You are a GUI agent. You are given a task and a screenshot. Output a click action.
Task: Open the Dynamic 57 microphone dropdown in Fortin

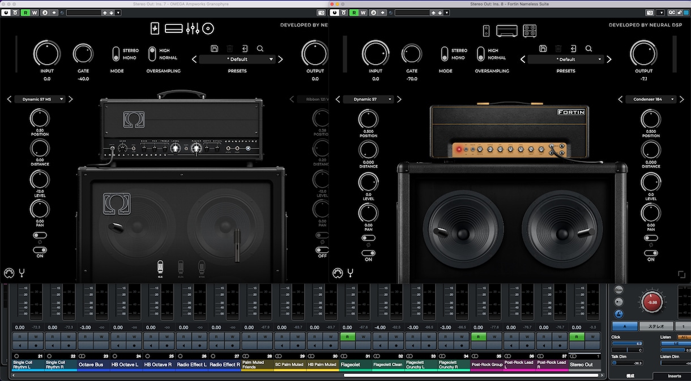(368, 99)
